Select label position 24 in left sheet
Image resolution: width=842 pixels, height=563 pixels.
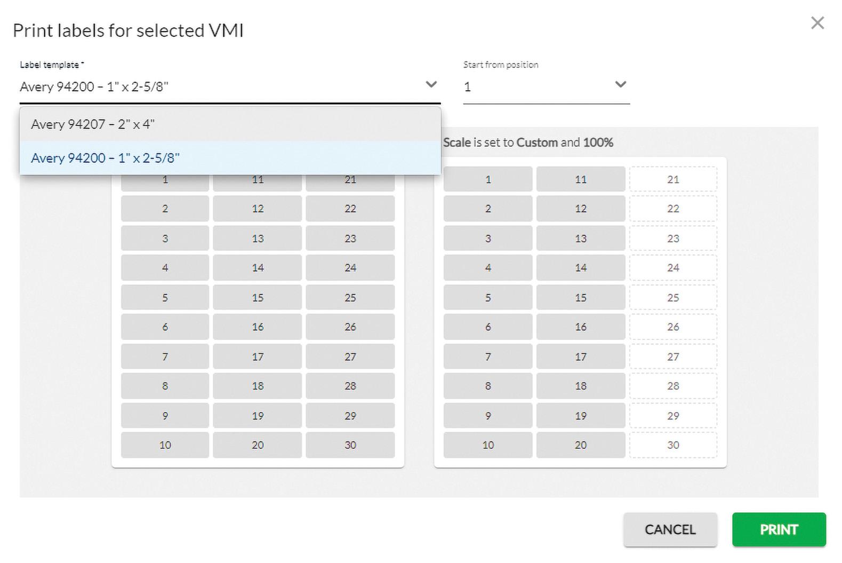(350, 267)
